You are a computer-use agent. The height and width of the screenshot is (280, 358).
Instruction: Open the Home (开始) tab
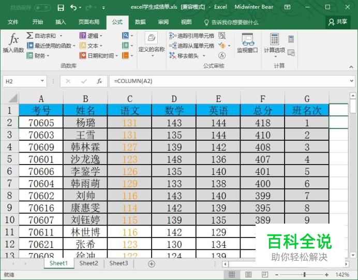coord(38,22)
